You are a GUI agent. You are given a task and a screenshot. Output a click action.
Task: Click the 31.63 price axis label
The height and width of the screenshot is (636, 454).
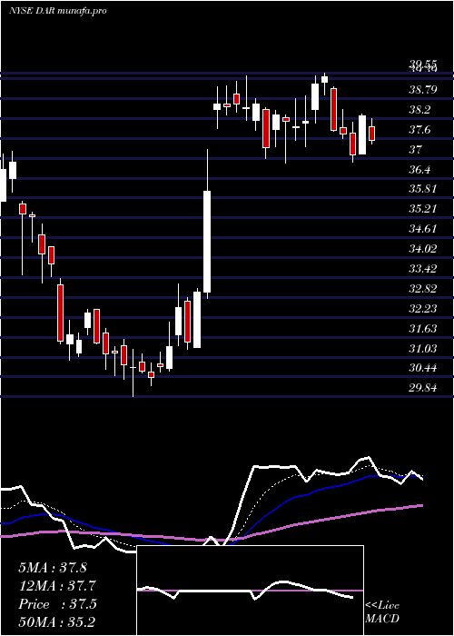pos(423,329)
